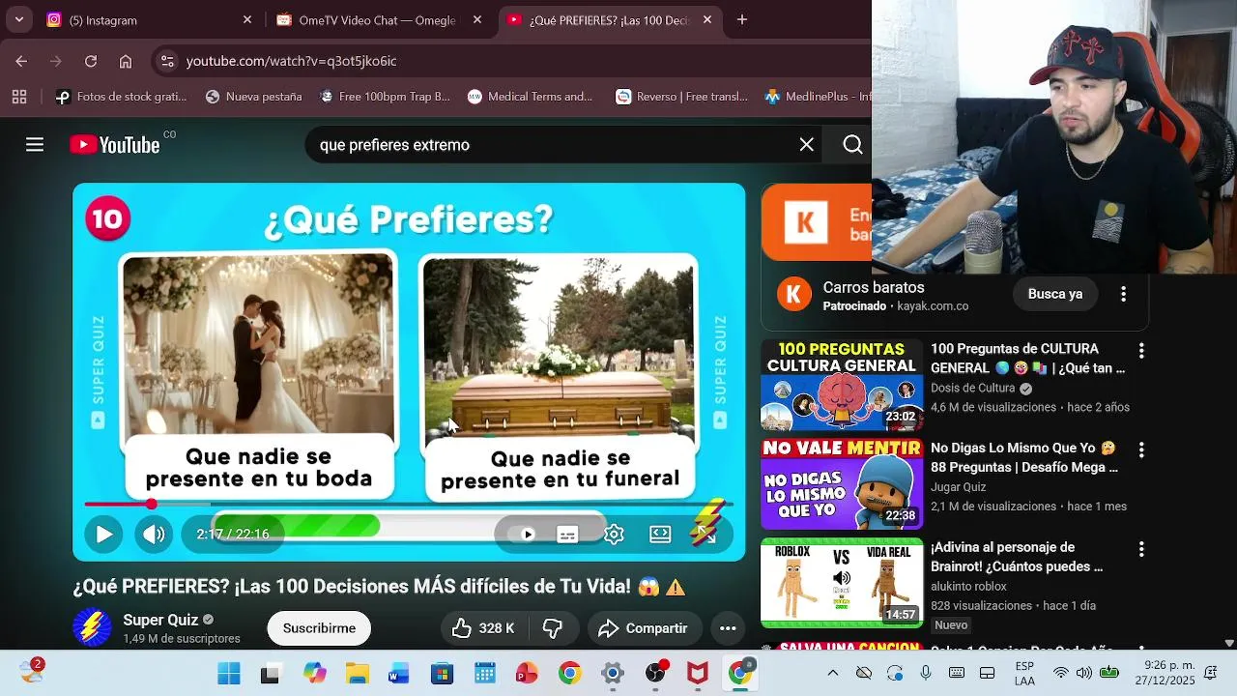Open the "Medical Terms and..." bookmark
The height and width of the screenshot is (696, 1237).
[530, 97]
